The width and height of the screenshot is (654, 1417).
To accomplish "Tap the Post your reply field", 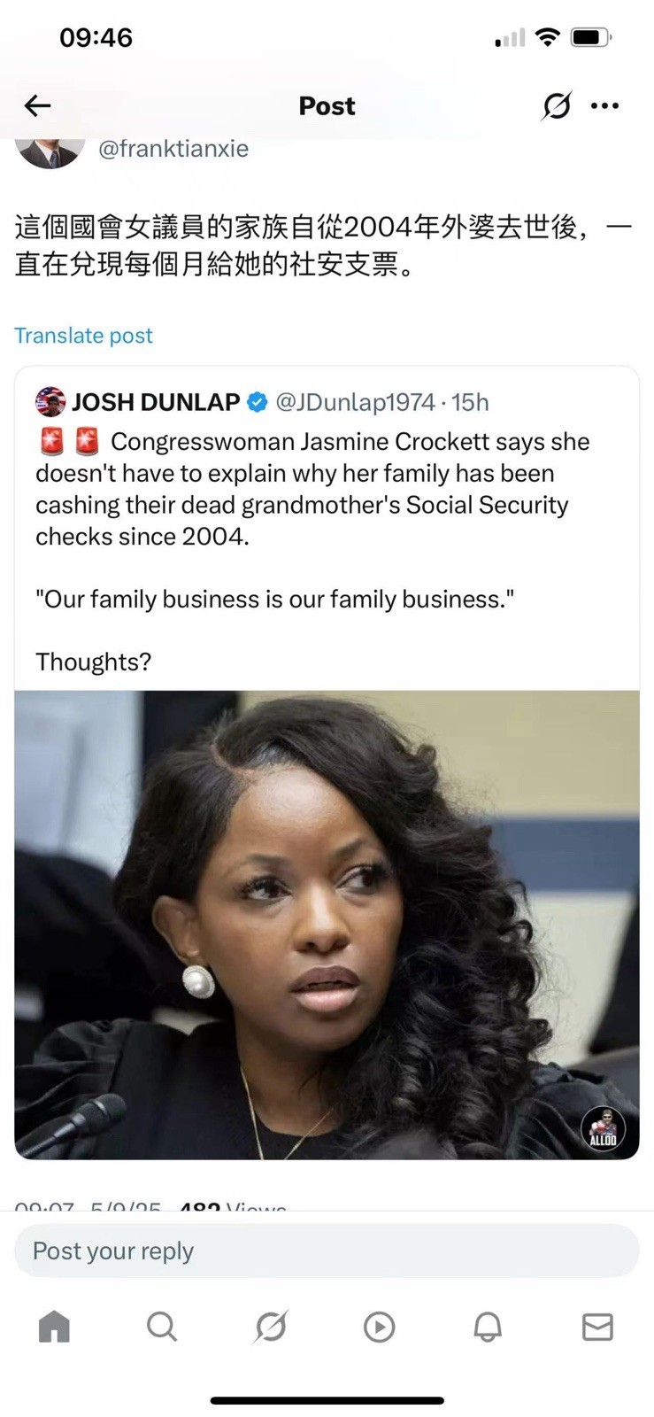I will (327, 1251).
